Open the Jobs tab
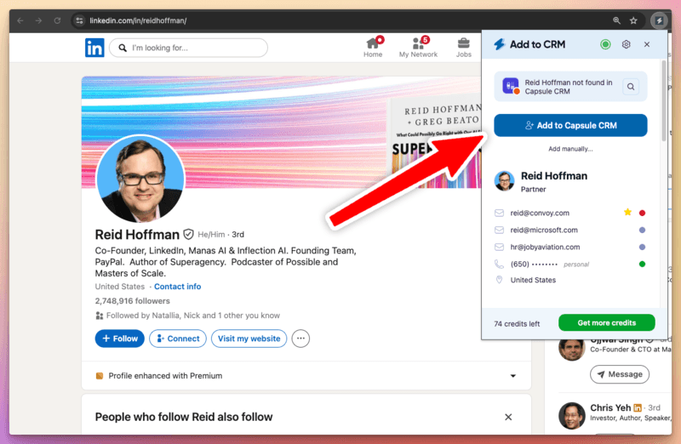This screenshot has height=444, width=681. tap(463, 48)
